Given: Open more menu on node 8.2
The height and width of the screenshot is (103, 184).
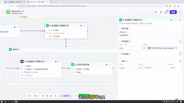Looking at the screenshot, I should pos(110,65).
